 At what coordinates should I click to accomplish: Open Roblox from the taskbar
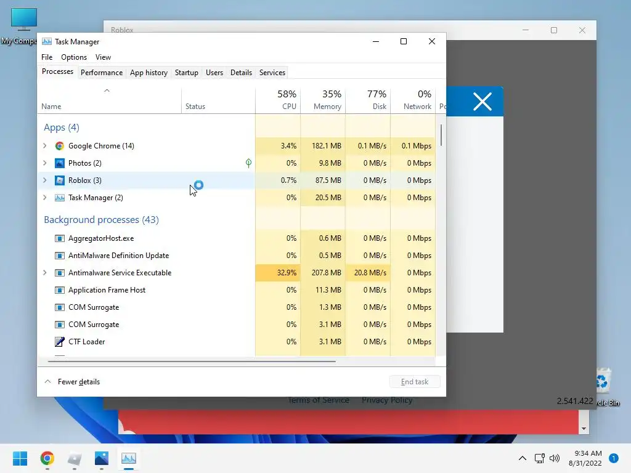coord(75,458)
